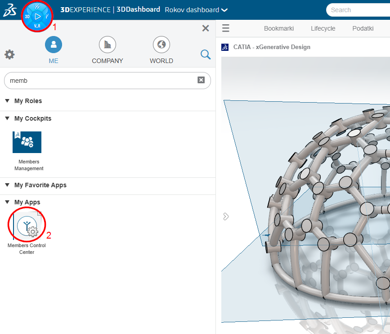Collapse the My Cockpits section
Screen dimensions: 390x334
tap(7, 118)
